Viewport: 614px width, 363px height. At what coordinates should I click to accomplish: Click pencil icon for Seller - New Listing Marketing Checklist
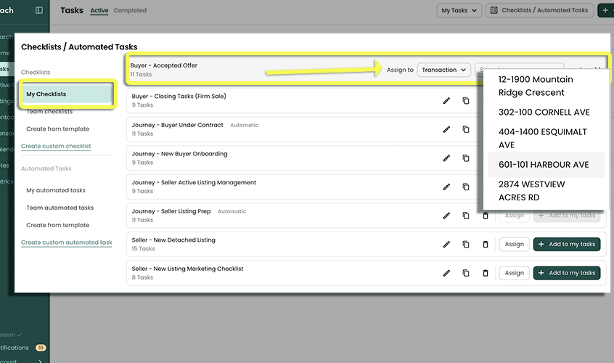446,273
